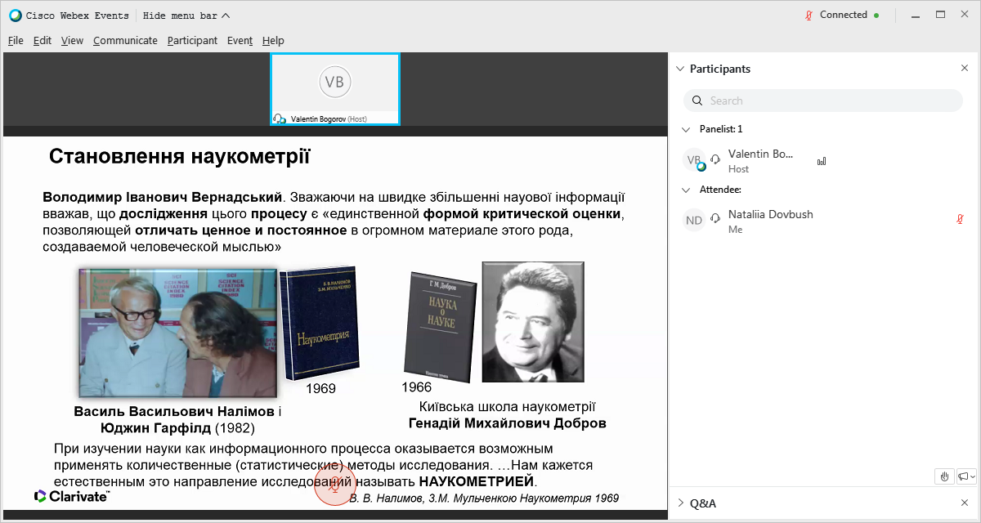Open the Communicate menu
This screenshot has width=981, height=523.
point(125,40)
